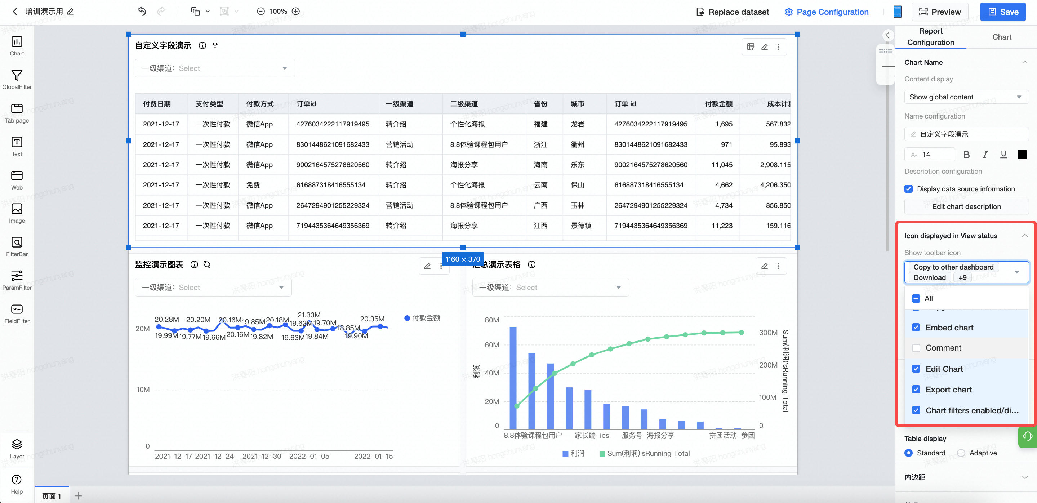Insert a Web component
This screenshot has width=1037, height=503.
[x=17, y=180]
